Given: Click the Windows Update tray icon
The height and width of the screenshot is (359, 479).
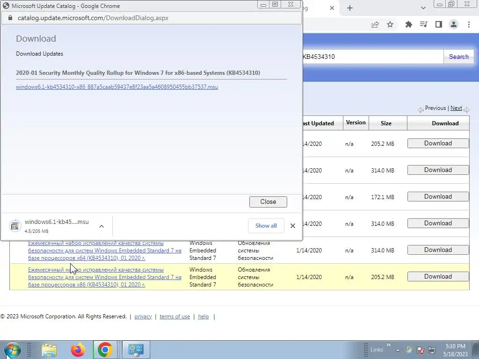Looking at the screenshot, I should click(x=409, y=350).
